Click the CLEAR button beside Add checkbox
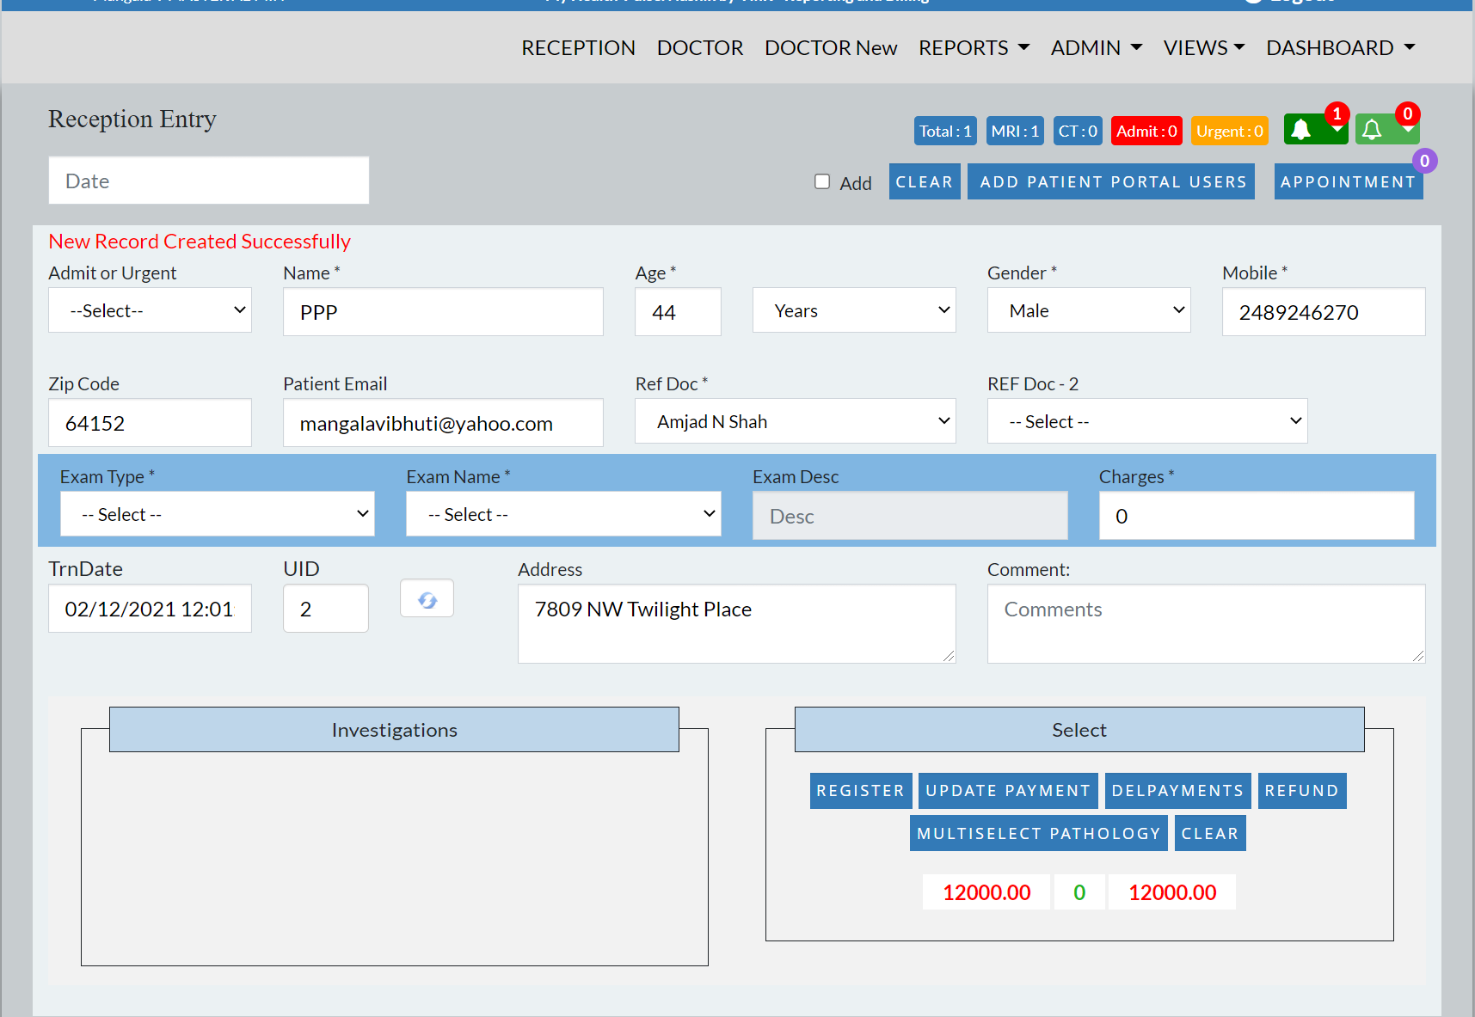This screenshot has height=1017, width=1475. (925, 181)
